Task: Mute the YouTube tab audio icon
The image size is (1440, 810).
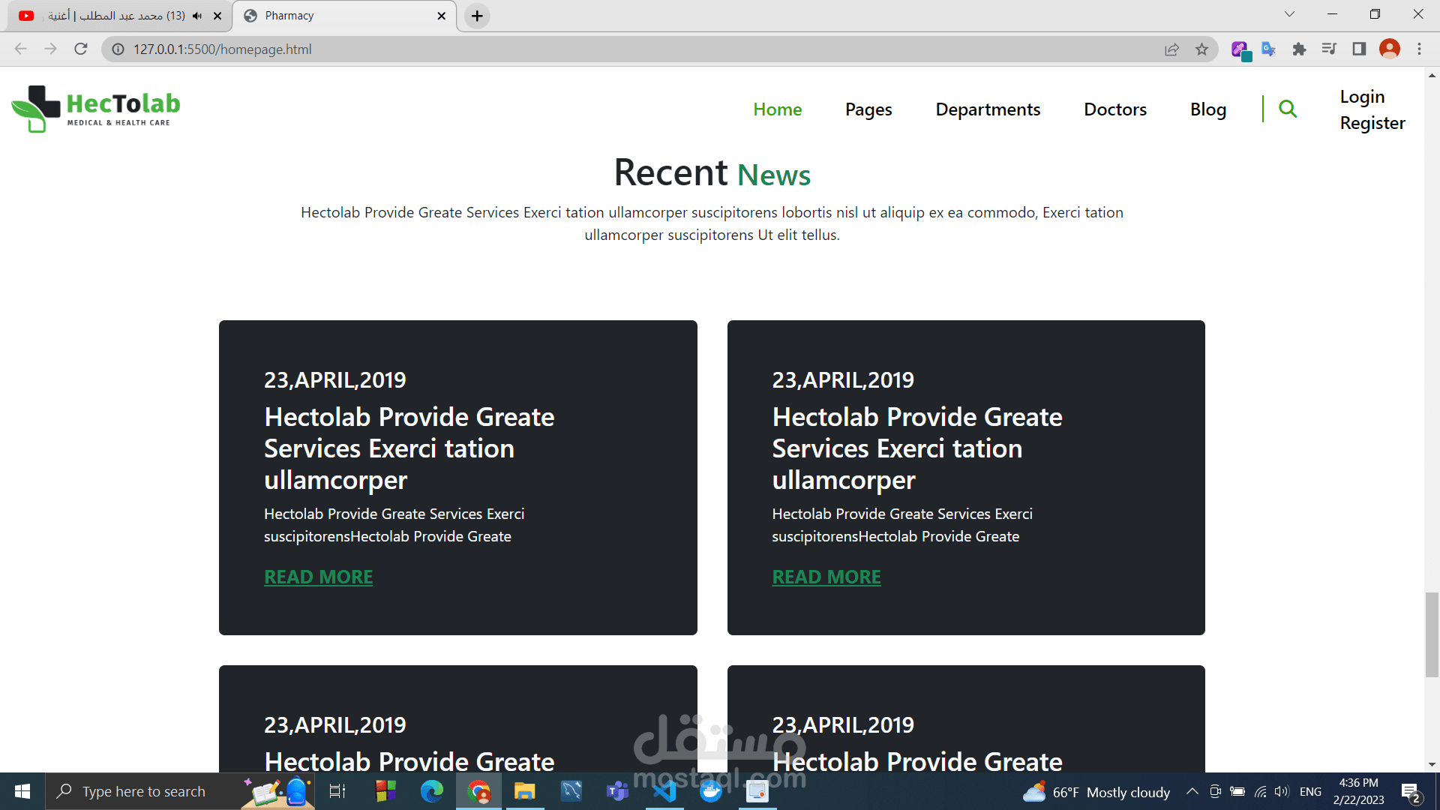Action: (197, 16)
